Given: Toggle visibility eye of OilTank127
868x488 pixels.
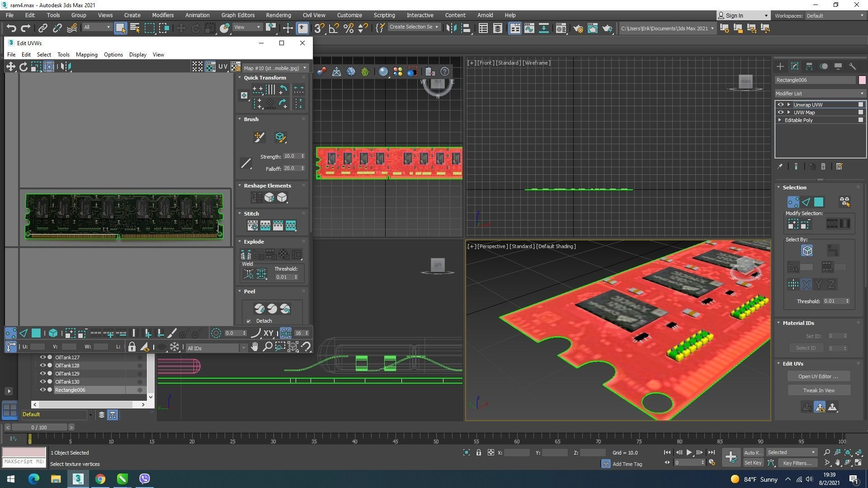Looking at the screenshot, I should coord(43,357).
